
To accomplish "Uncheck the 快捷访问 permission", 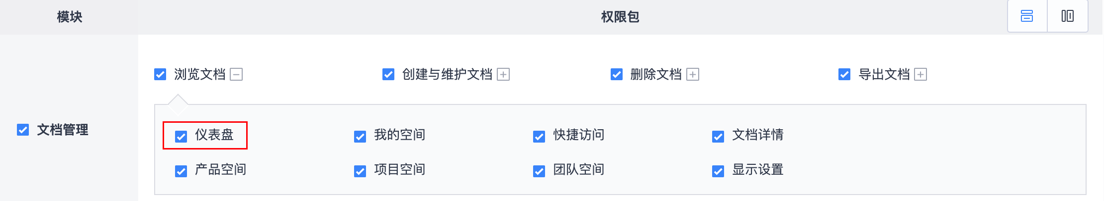I will [539, 137].
